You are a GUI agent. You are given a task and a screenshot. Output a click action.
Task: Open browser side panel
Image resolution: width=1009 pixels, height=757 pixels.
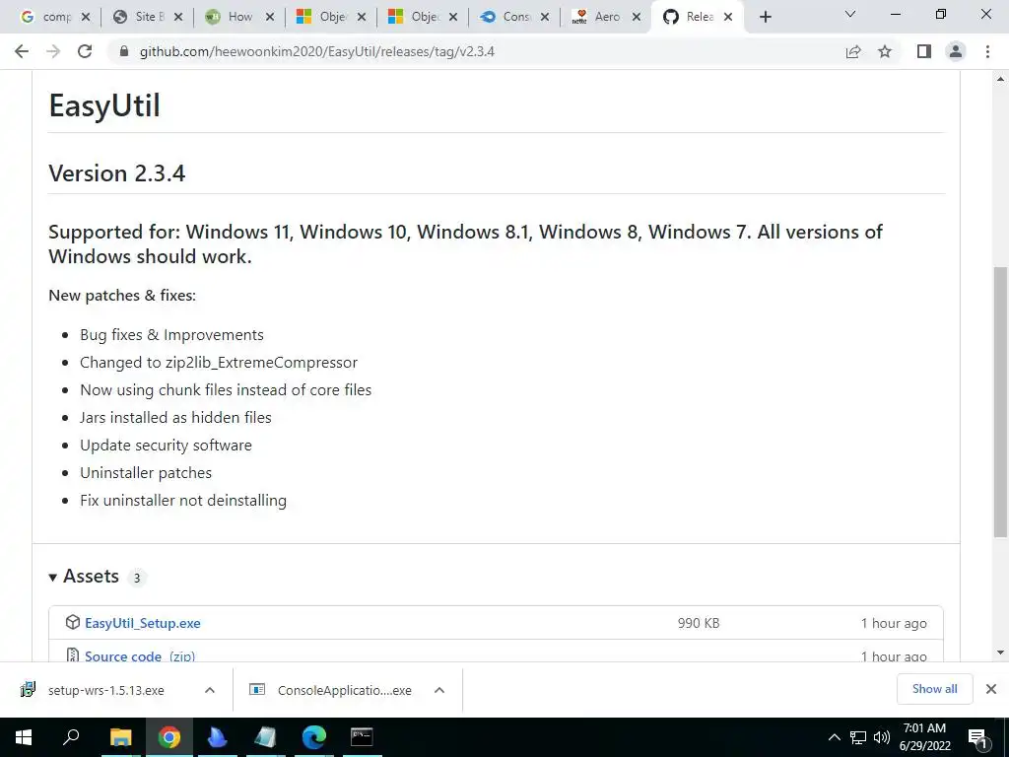point(924,51)
